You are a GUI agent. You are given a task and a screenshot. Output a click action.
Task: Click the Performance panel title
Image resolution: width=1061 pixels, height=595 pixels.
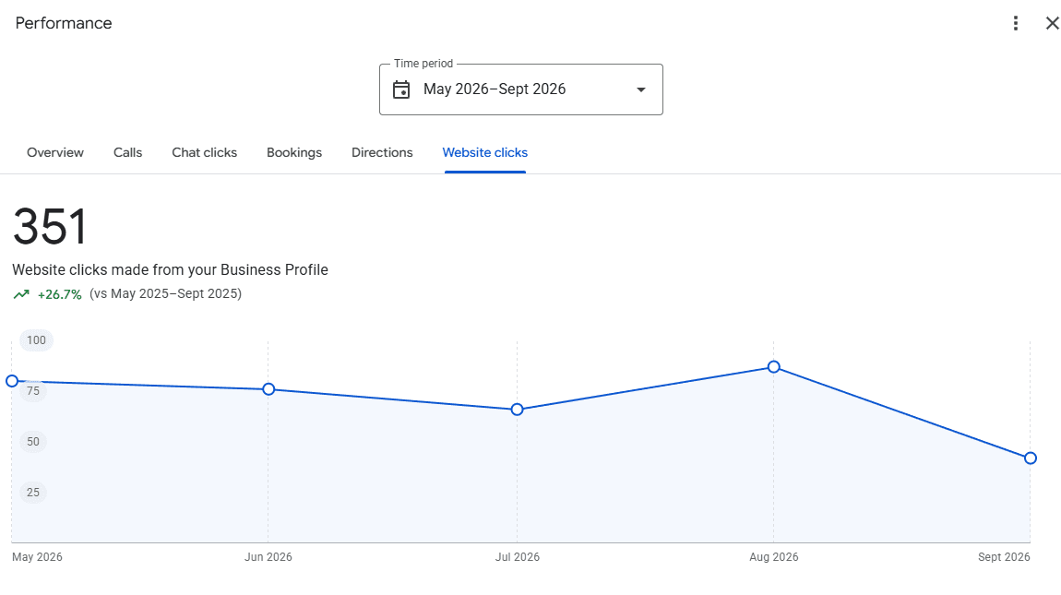coord(64,23)
